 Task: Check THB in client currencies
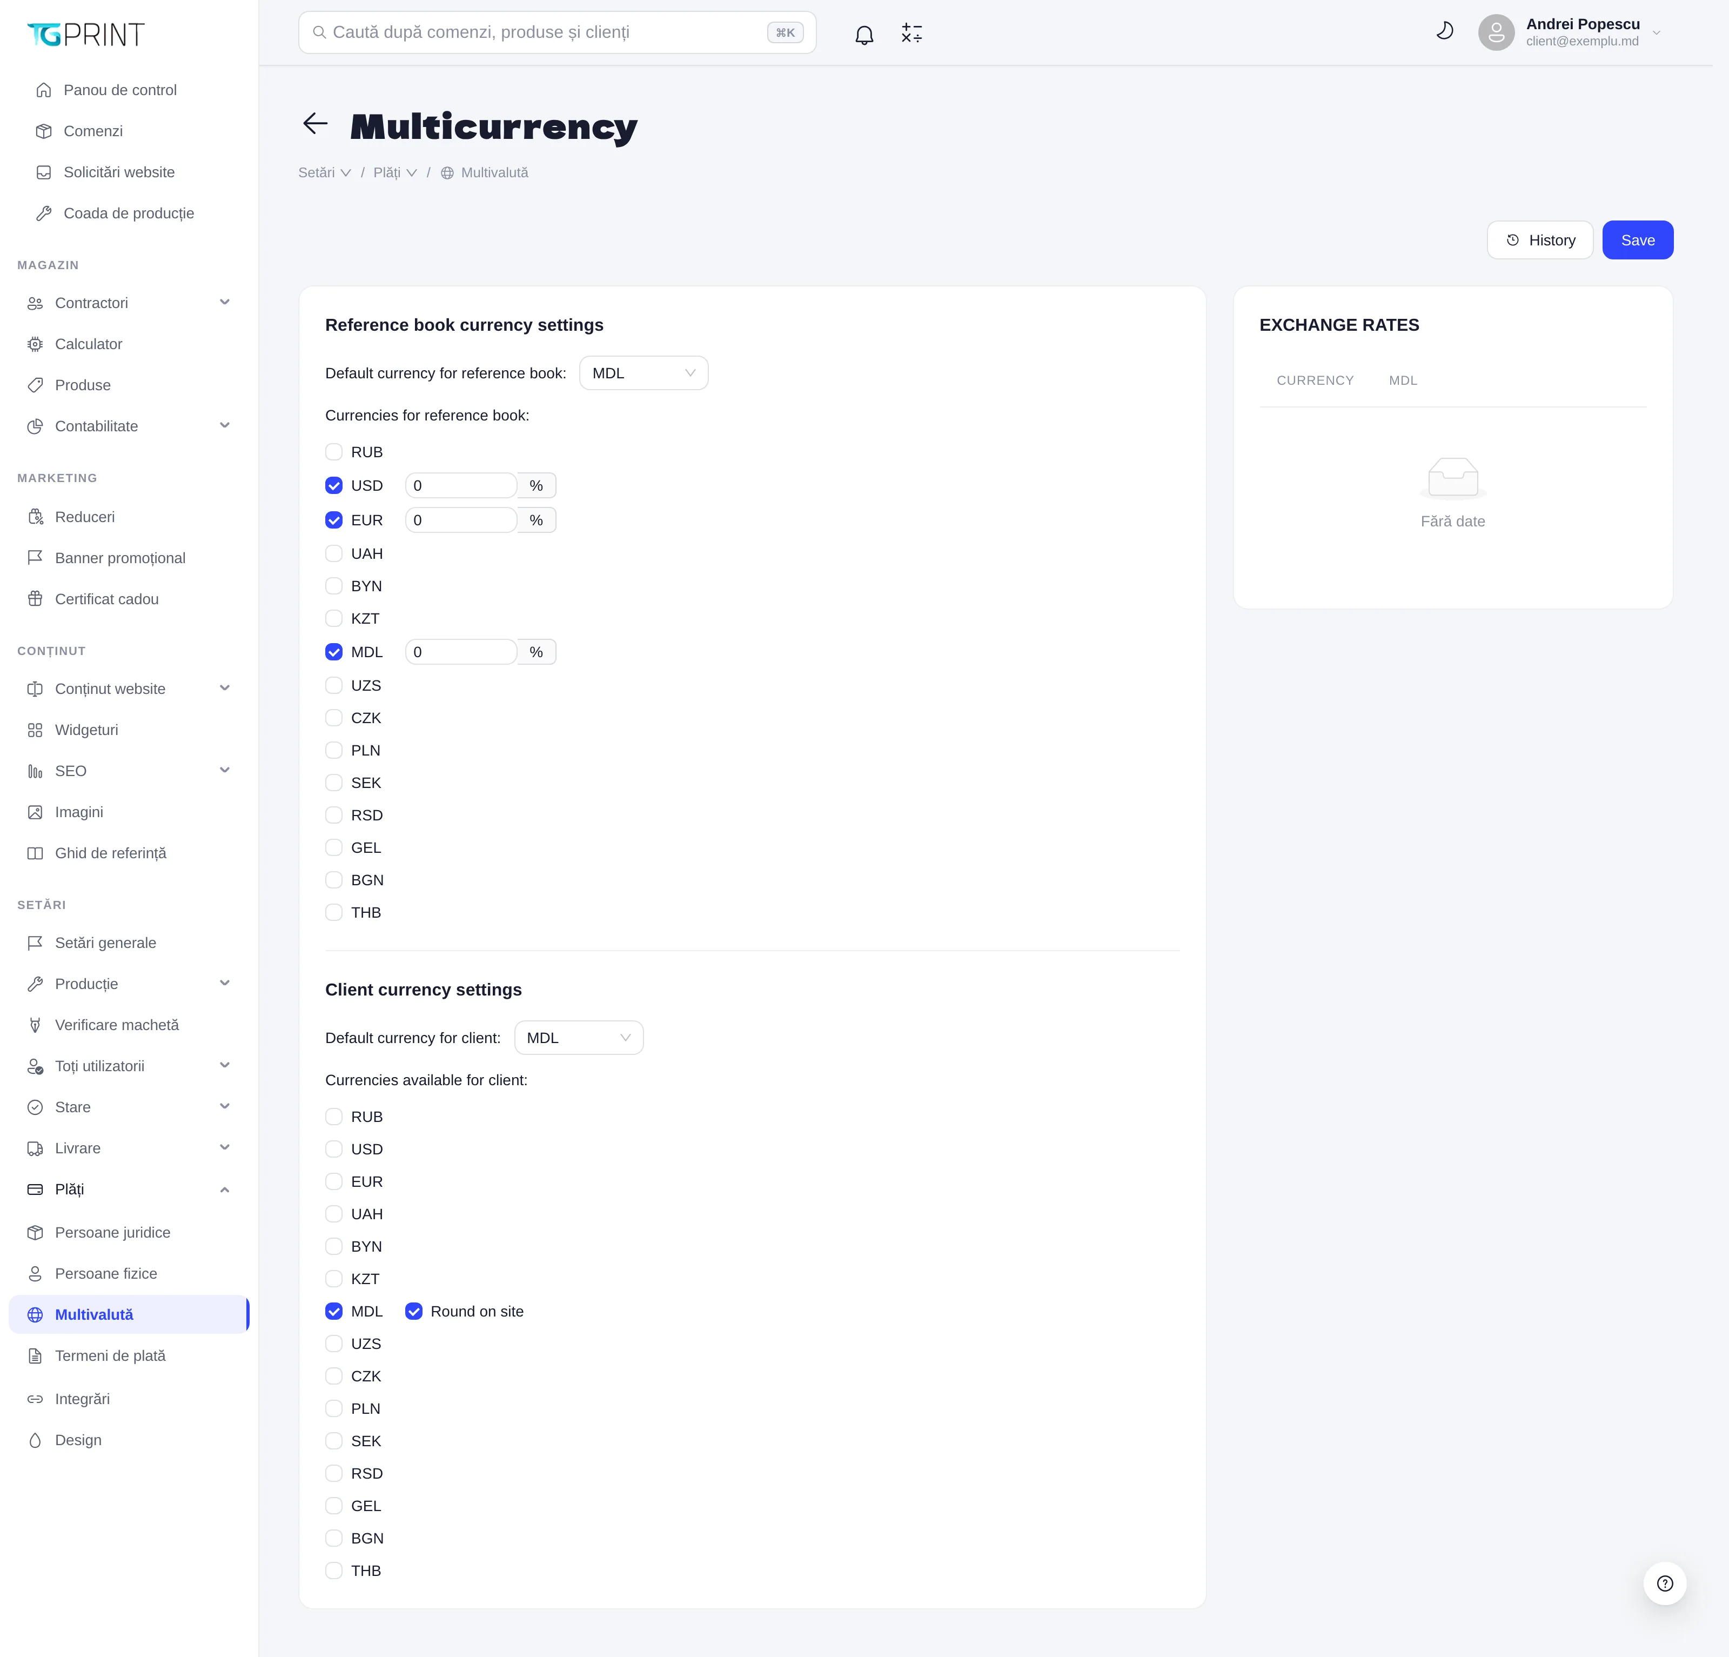pyautogui.click(x=333, y=1571)
